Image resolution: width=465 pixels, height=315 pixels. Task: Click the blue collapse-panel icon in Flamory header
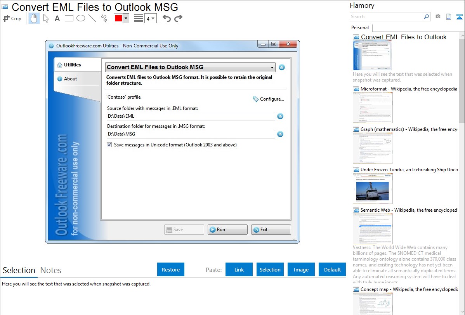459,17
